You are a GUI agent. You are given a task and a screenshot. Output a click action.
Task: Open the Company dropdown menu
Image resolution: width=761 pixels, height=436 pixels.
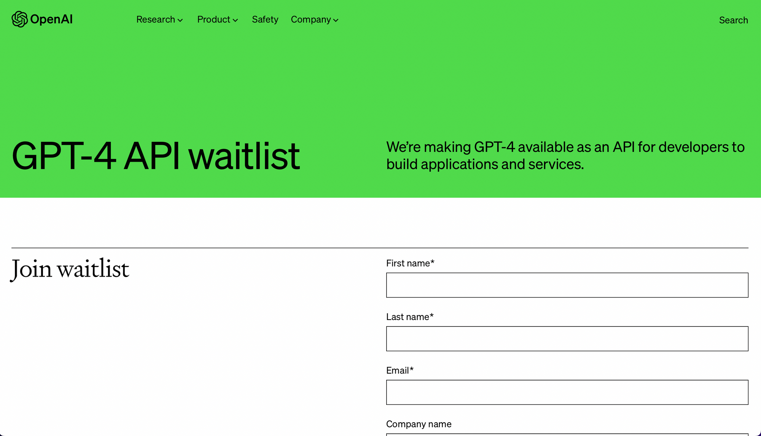(315, 19)
